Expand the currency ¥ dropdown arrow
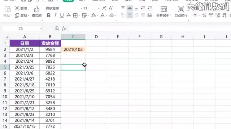Image resolution: width=231 pixels, height=129 pixels. (199, 15)
